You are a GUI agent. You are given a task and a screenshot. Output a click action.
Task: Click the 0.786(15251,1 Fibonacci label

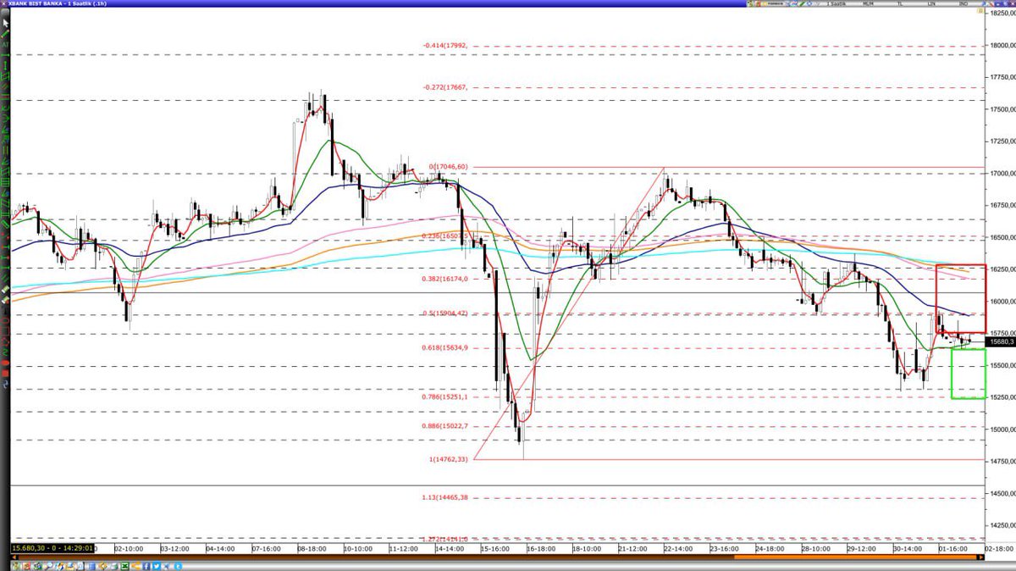click(x=444, y=396)
